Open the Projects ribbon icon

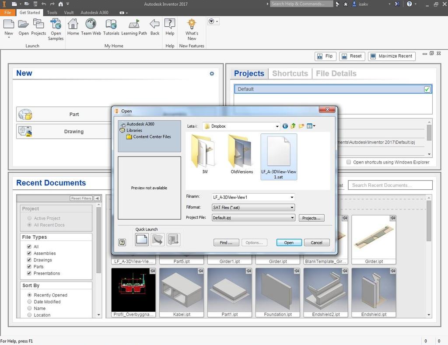click(x=38, y=24)
